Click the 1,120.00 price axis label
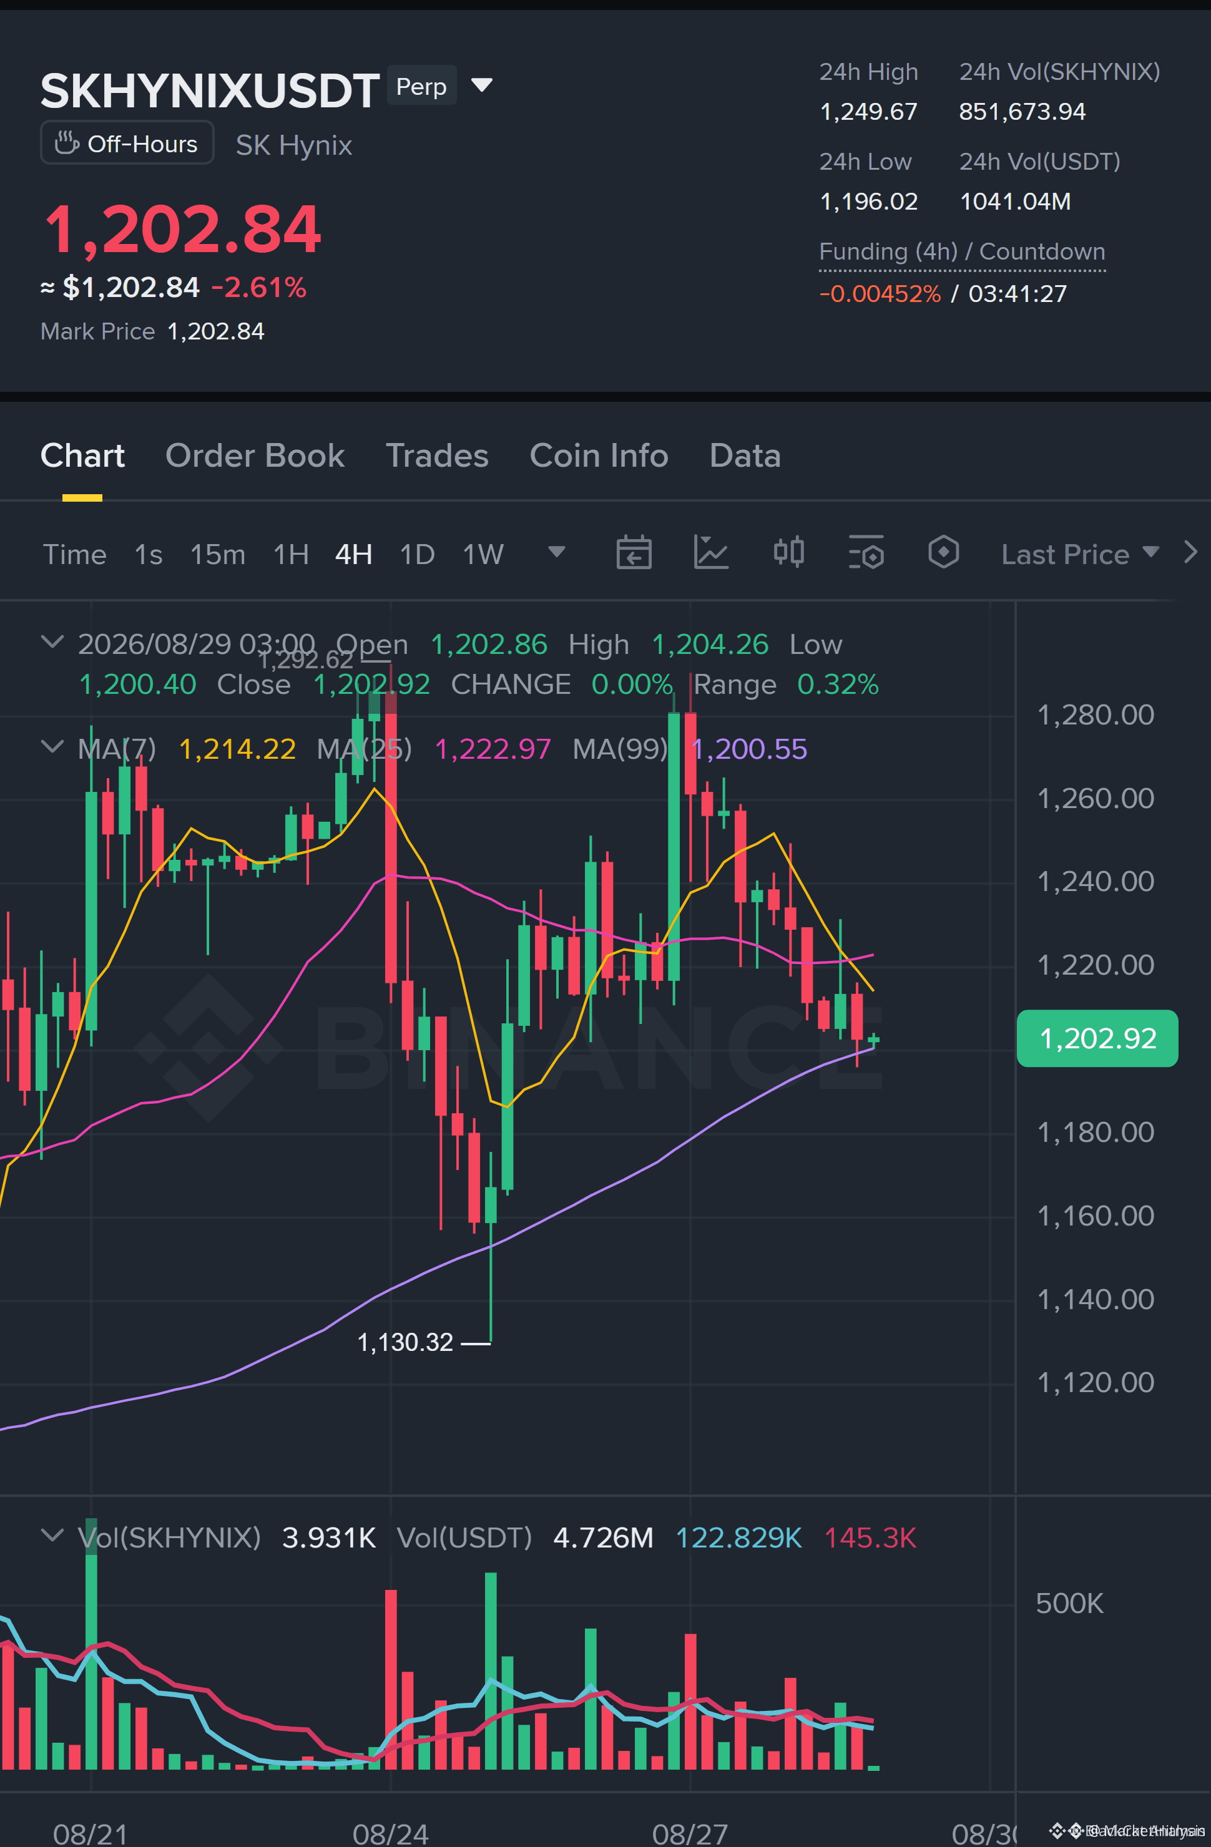This screenshot has height=1847, width=1211. [x=1096, y=1382]
